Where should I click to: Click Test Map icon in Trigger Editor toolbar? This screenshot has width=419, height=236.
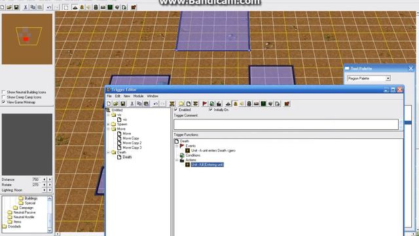point(287,104)
